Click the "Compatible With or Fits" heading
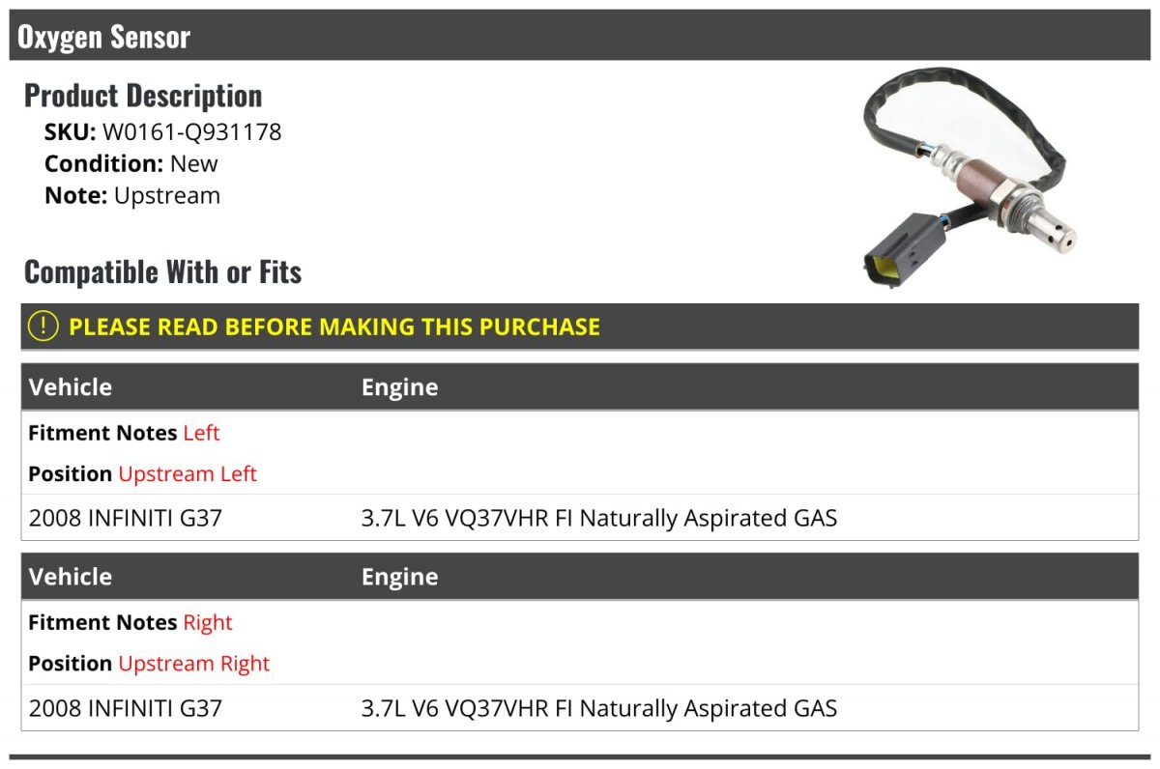The width and height of the screenshot is (1160, 769). pyautogui.click(x=162, y=272)
